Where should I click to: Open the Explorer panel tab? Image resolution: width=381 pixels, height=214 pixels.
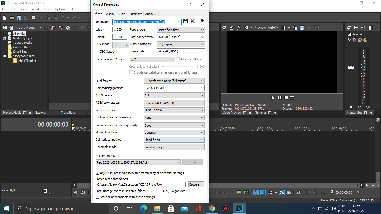click(41, 113)
